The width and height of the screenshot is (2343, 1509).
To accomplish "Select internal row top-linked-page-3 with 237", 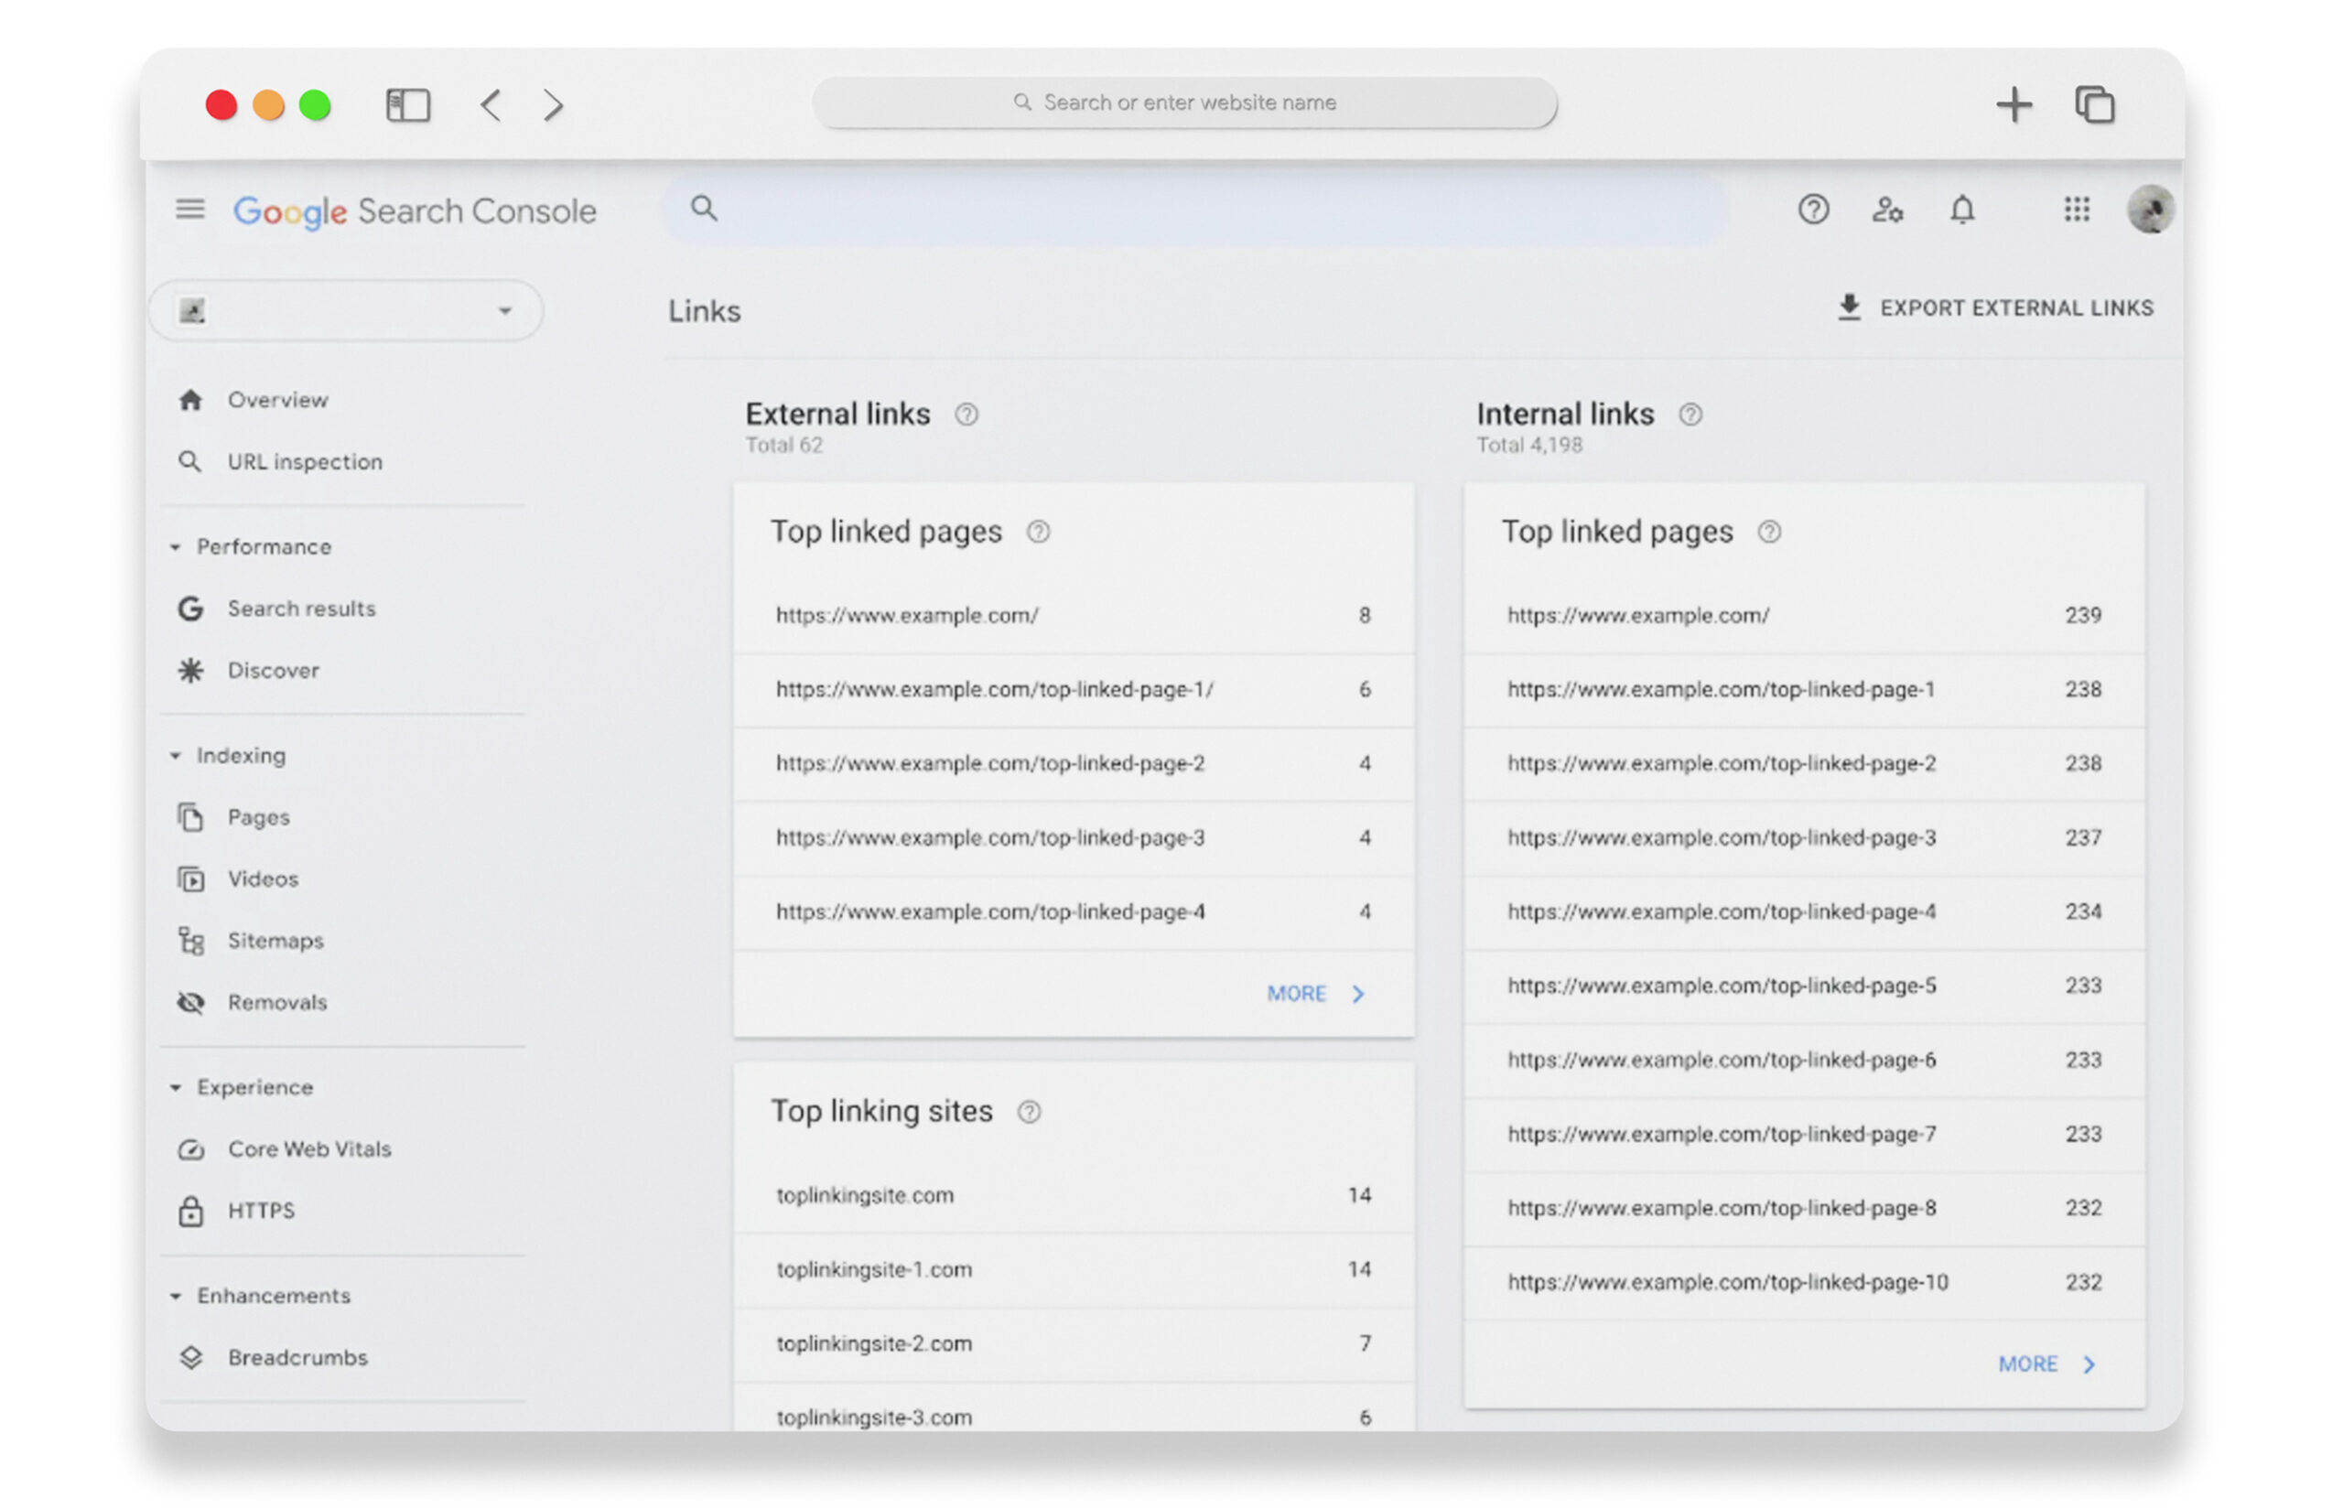I will (x=1803, y=838).
